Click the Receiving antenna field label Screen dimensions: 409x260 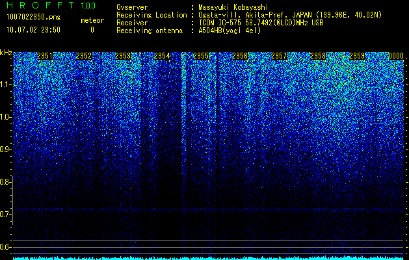click(150, 31)
